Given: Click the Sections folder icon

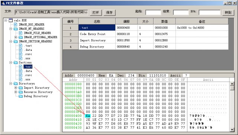Looking at the screenshot, I should (x=16, y=62).
